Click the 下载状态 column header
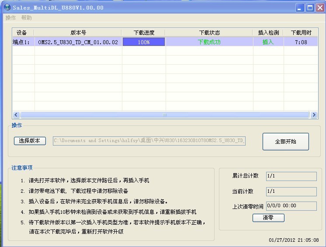 (209, 33)
